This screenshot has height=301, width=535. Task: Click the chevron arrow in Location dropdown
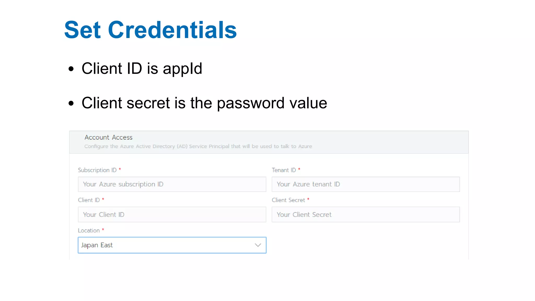click(x=258, y=245)
